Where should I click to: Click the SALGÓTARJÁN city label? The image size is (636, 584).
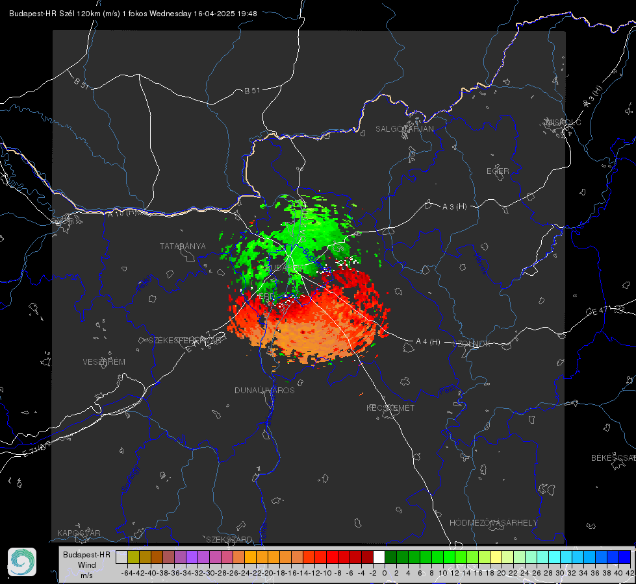pos(404,129)
